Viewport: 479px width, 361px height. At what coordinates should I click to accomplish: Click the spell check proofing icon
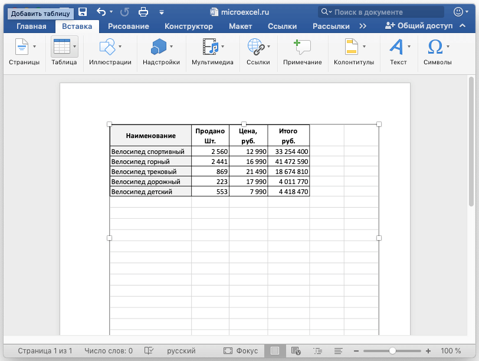pos(150,351)
